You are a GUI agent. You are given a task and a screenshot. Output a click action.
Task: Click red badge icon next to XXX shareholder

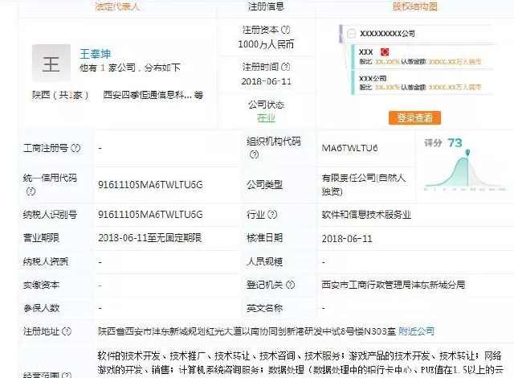pyautogui.click(x=385, y=51)
